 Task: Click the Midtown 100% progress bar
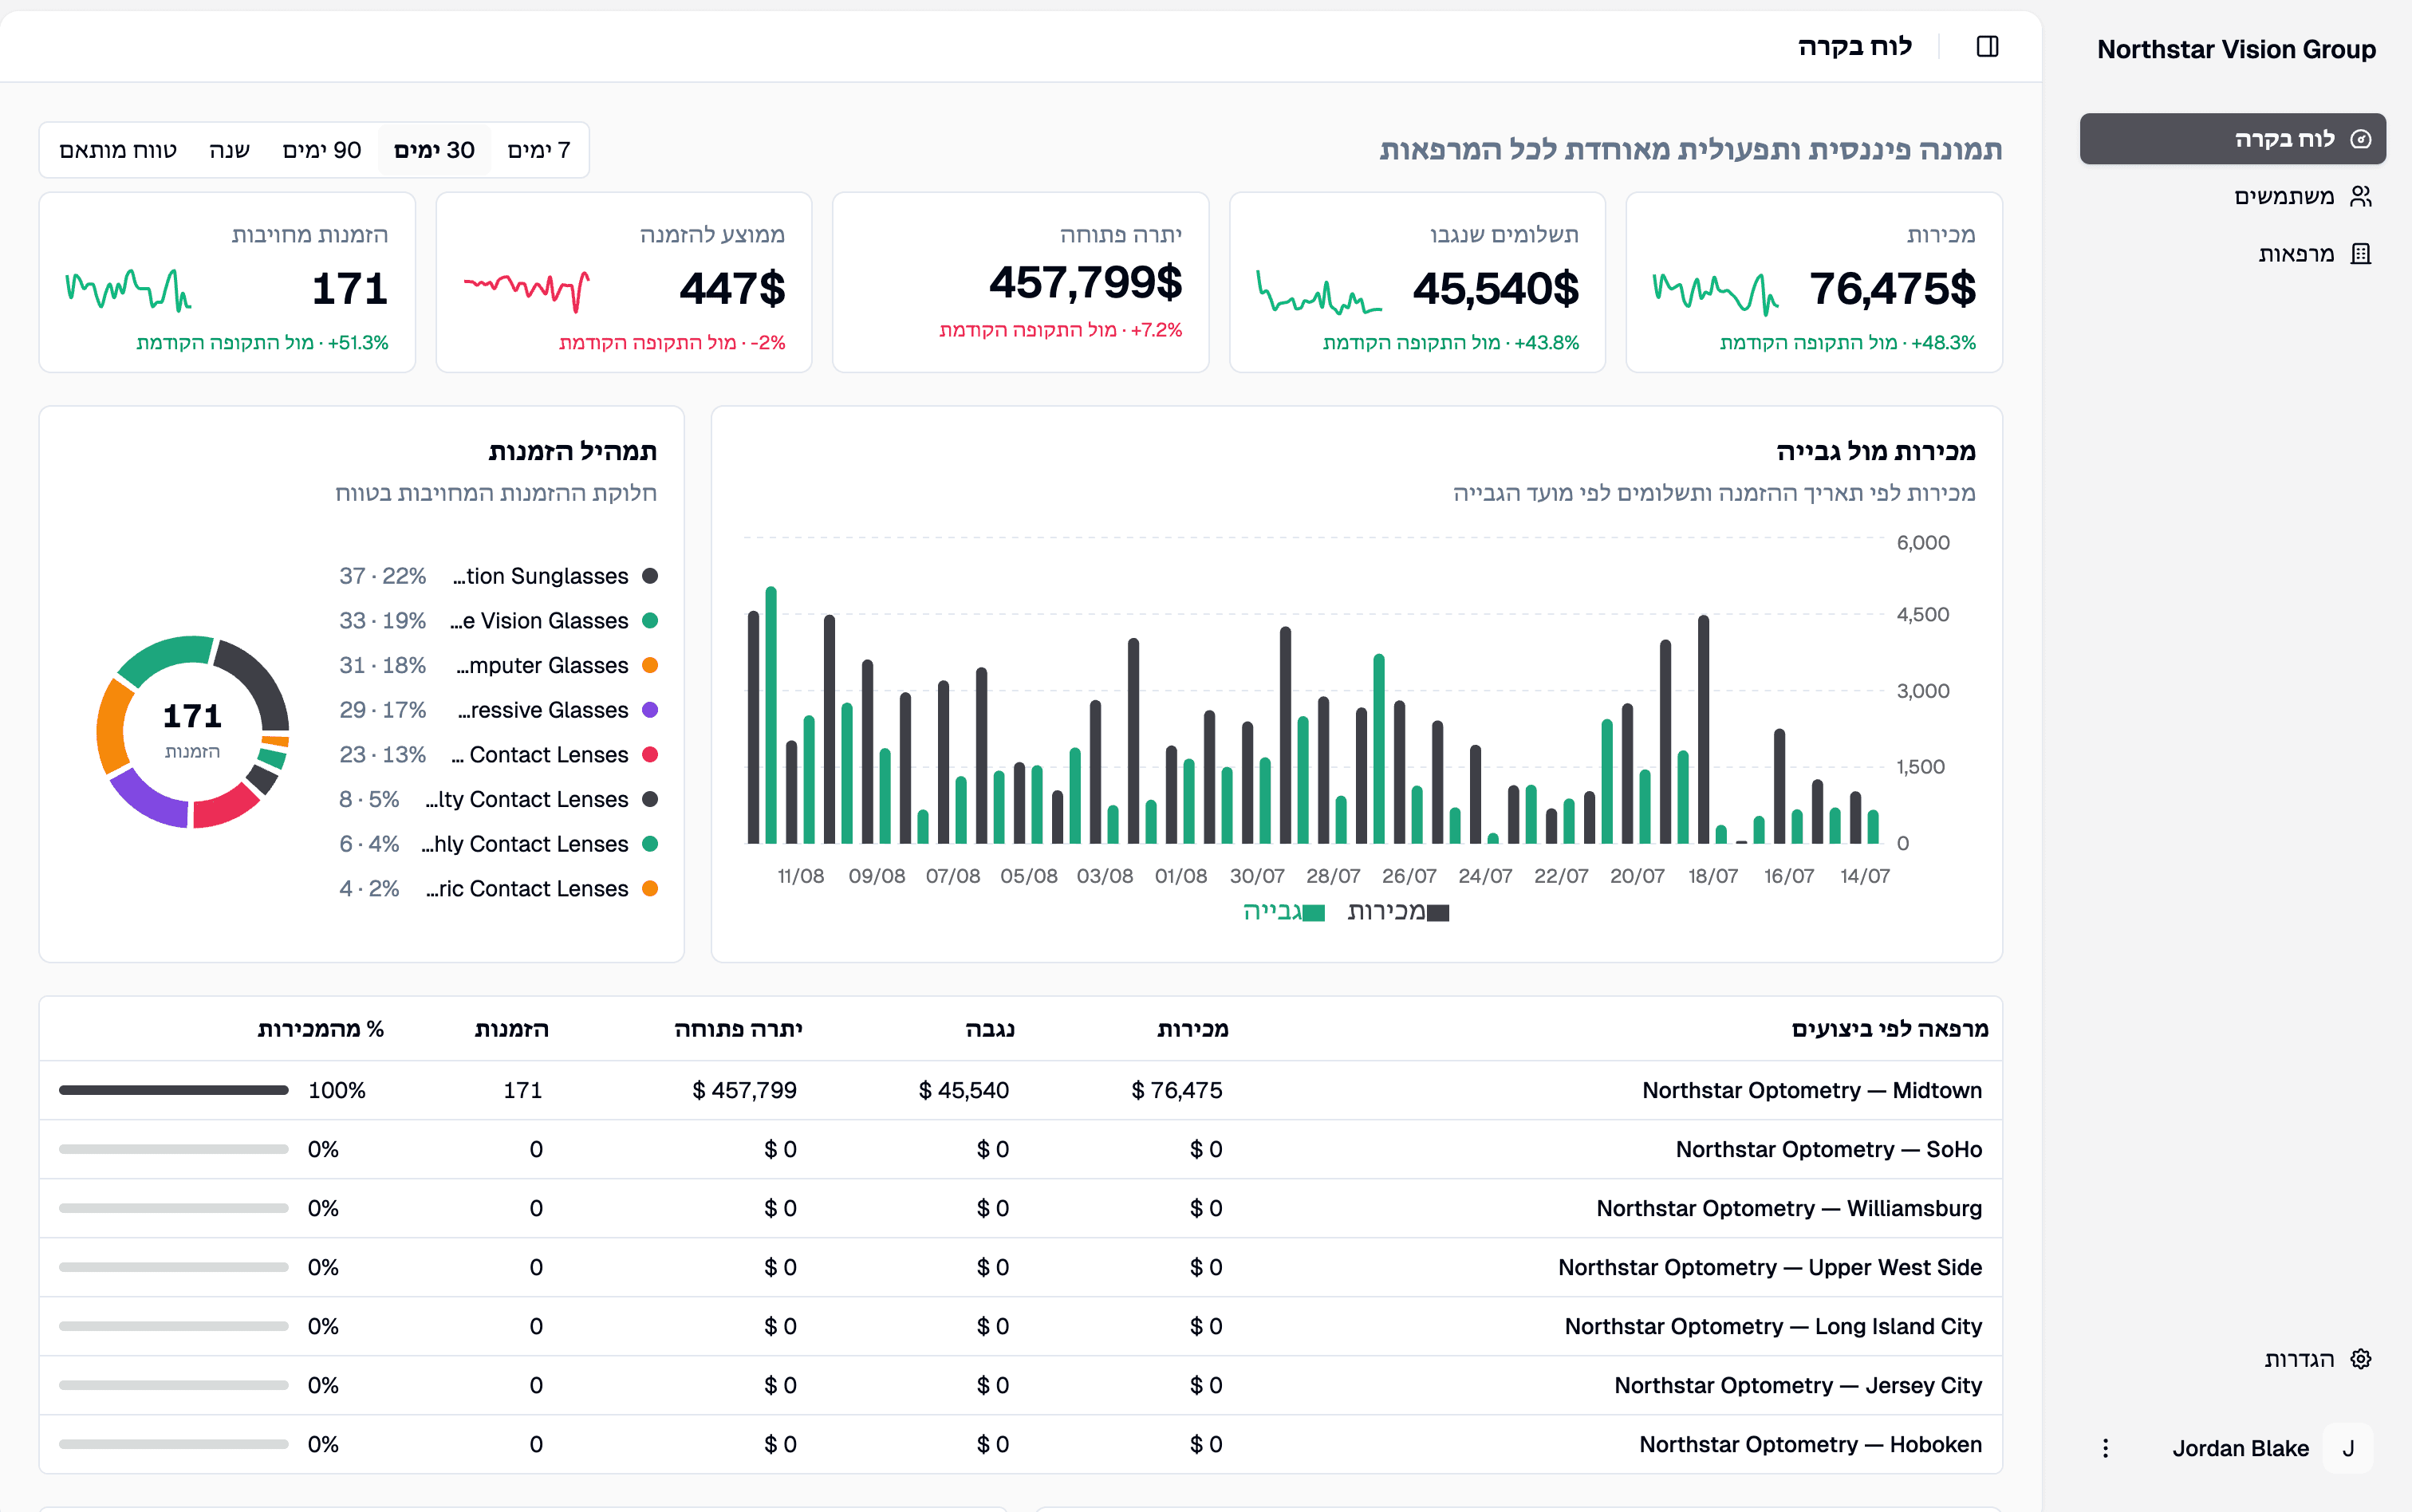pyautogui.click(x=173, y=1090)
